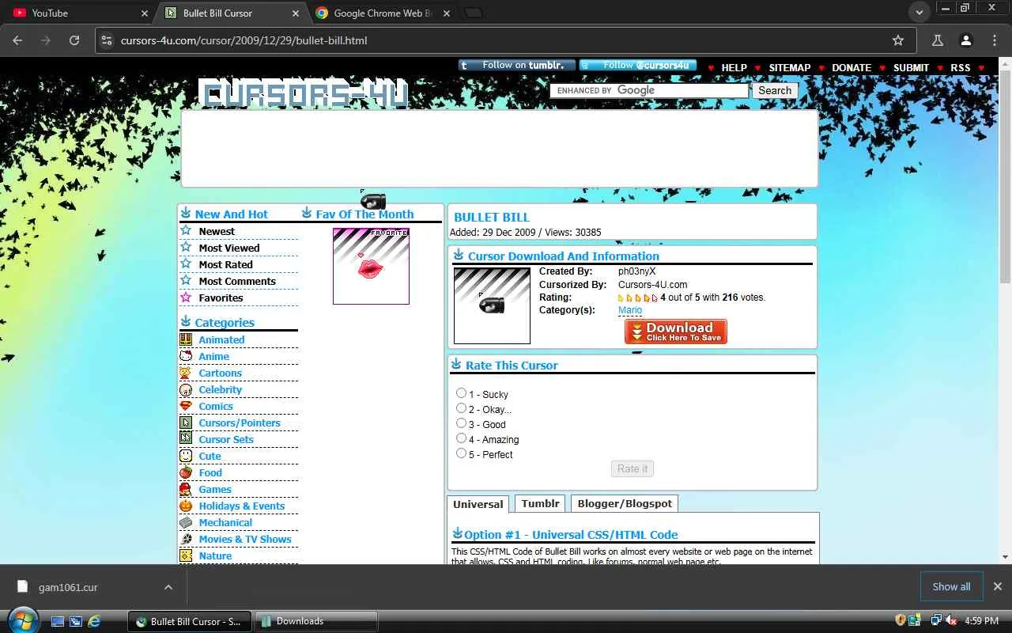Select the '3 - Good' rating
The height and width of the screenshot is (633, 1012).
(462, 423)
